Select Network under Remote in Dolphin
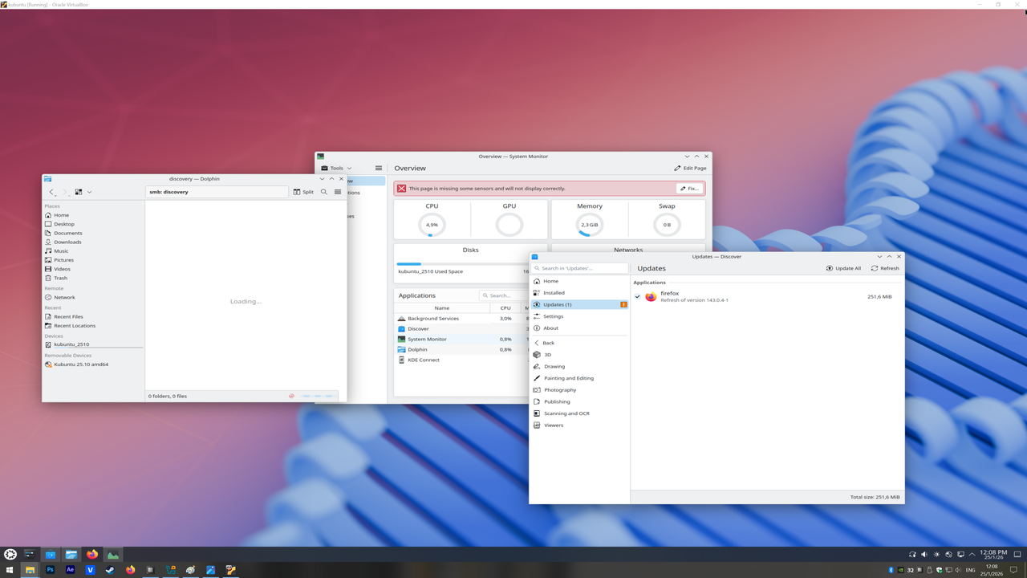Viewport: 1027px width, 578px height. [x=93, y=297]
